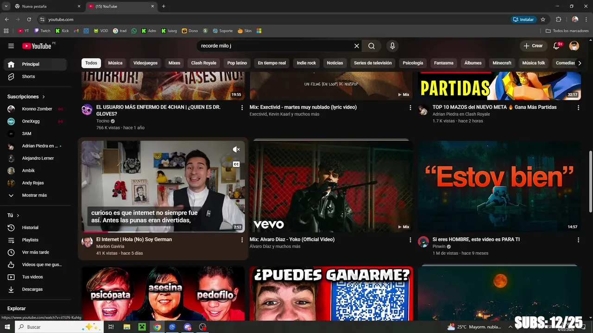Clear the search box text

357,46
